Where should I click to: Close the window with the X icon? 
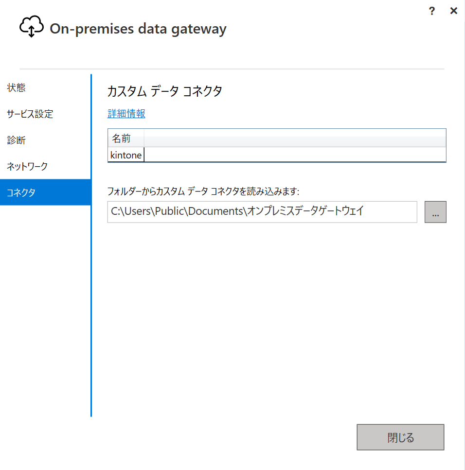click(x=453, y=11)
